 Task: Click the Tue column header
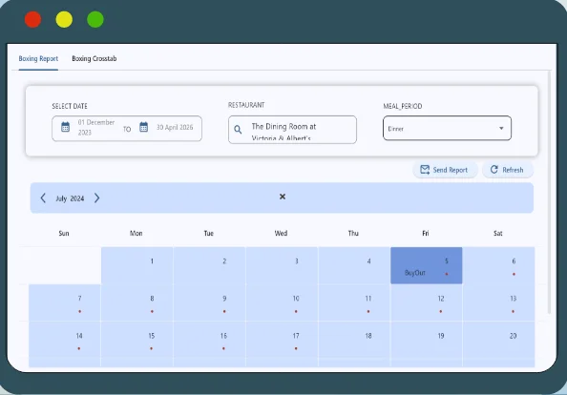click(x=209, y=233)
